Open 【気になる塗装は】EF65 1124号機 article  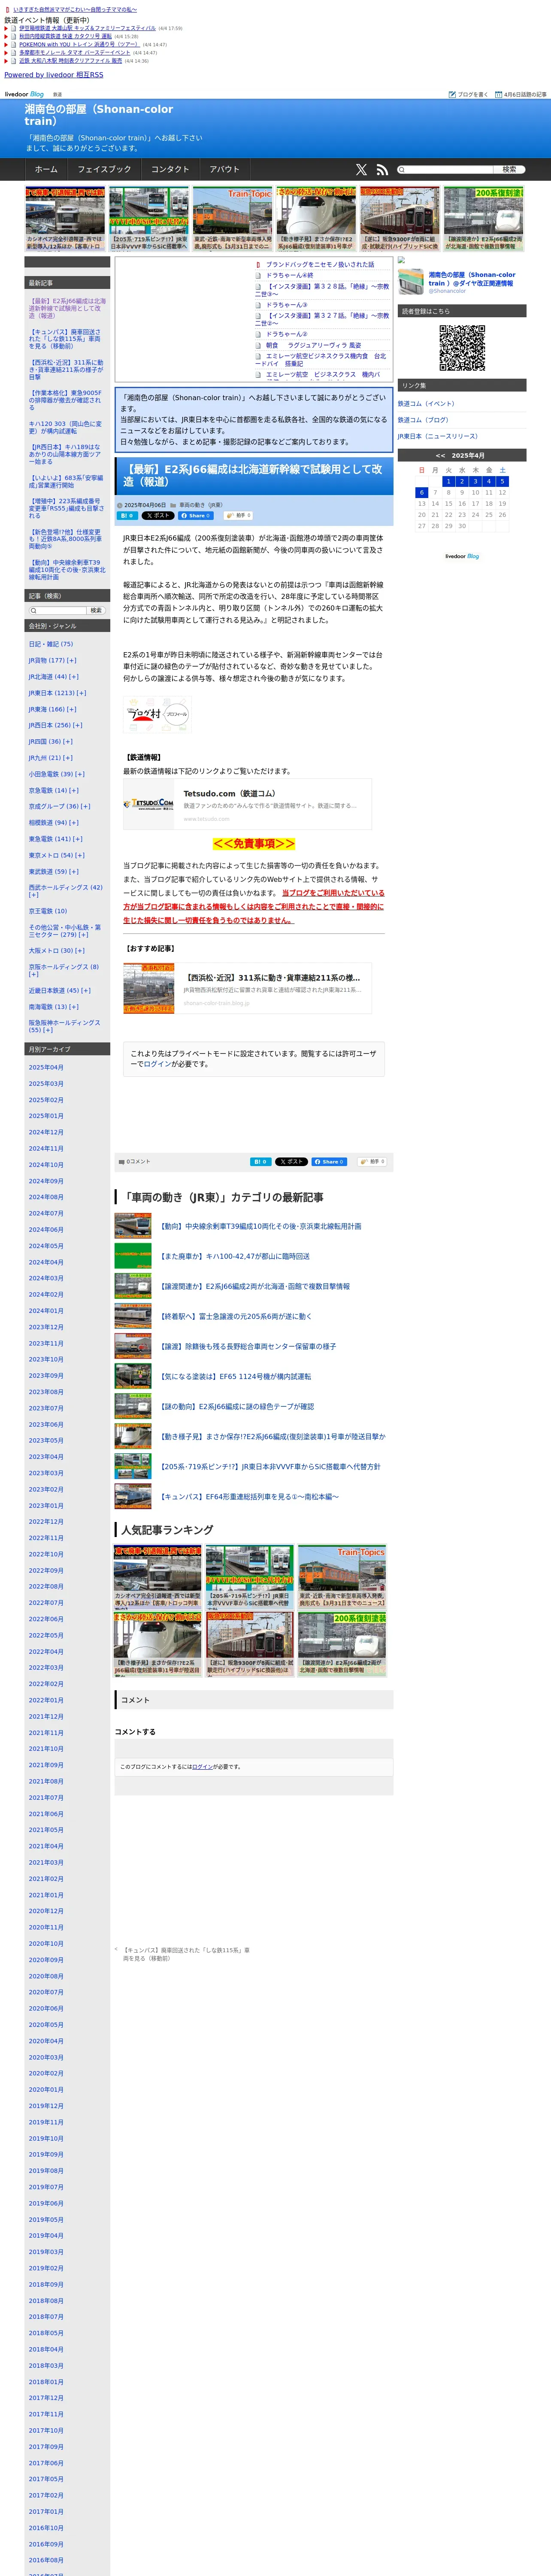tap(235, 1376)
